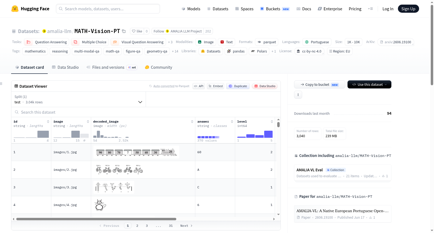The height and width of the screenshot is (233, 434).
Task: Click the main site search field
Action: click(x=108, y=9)
